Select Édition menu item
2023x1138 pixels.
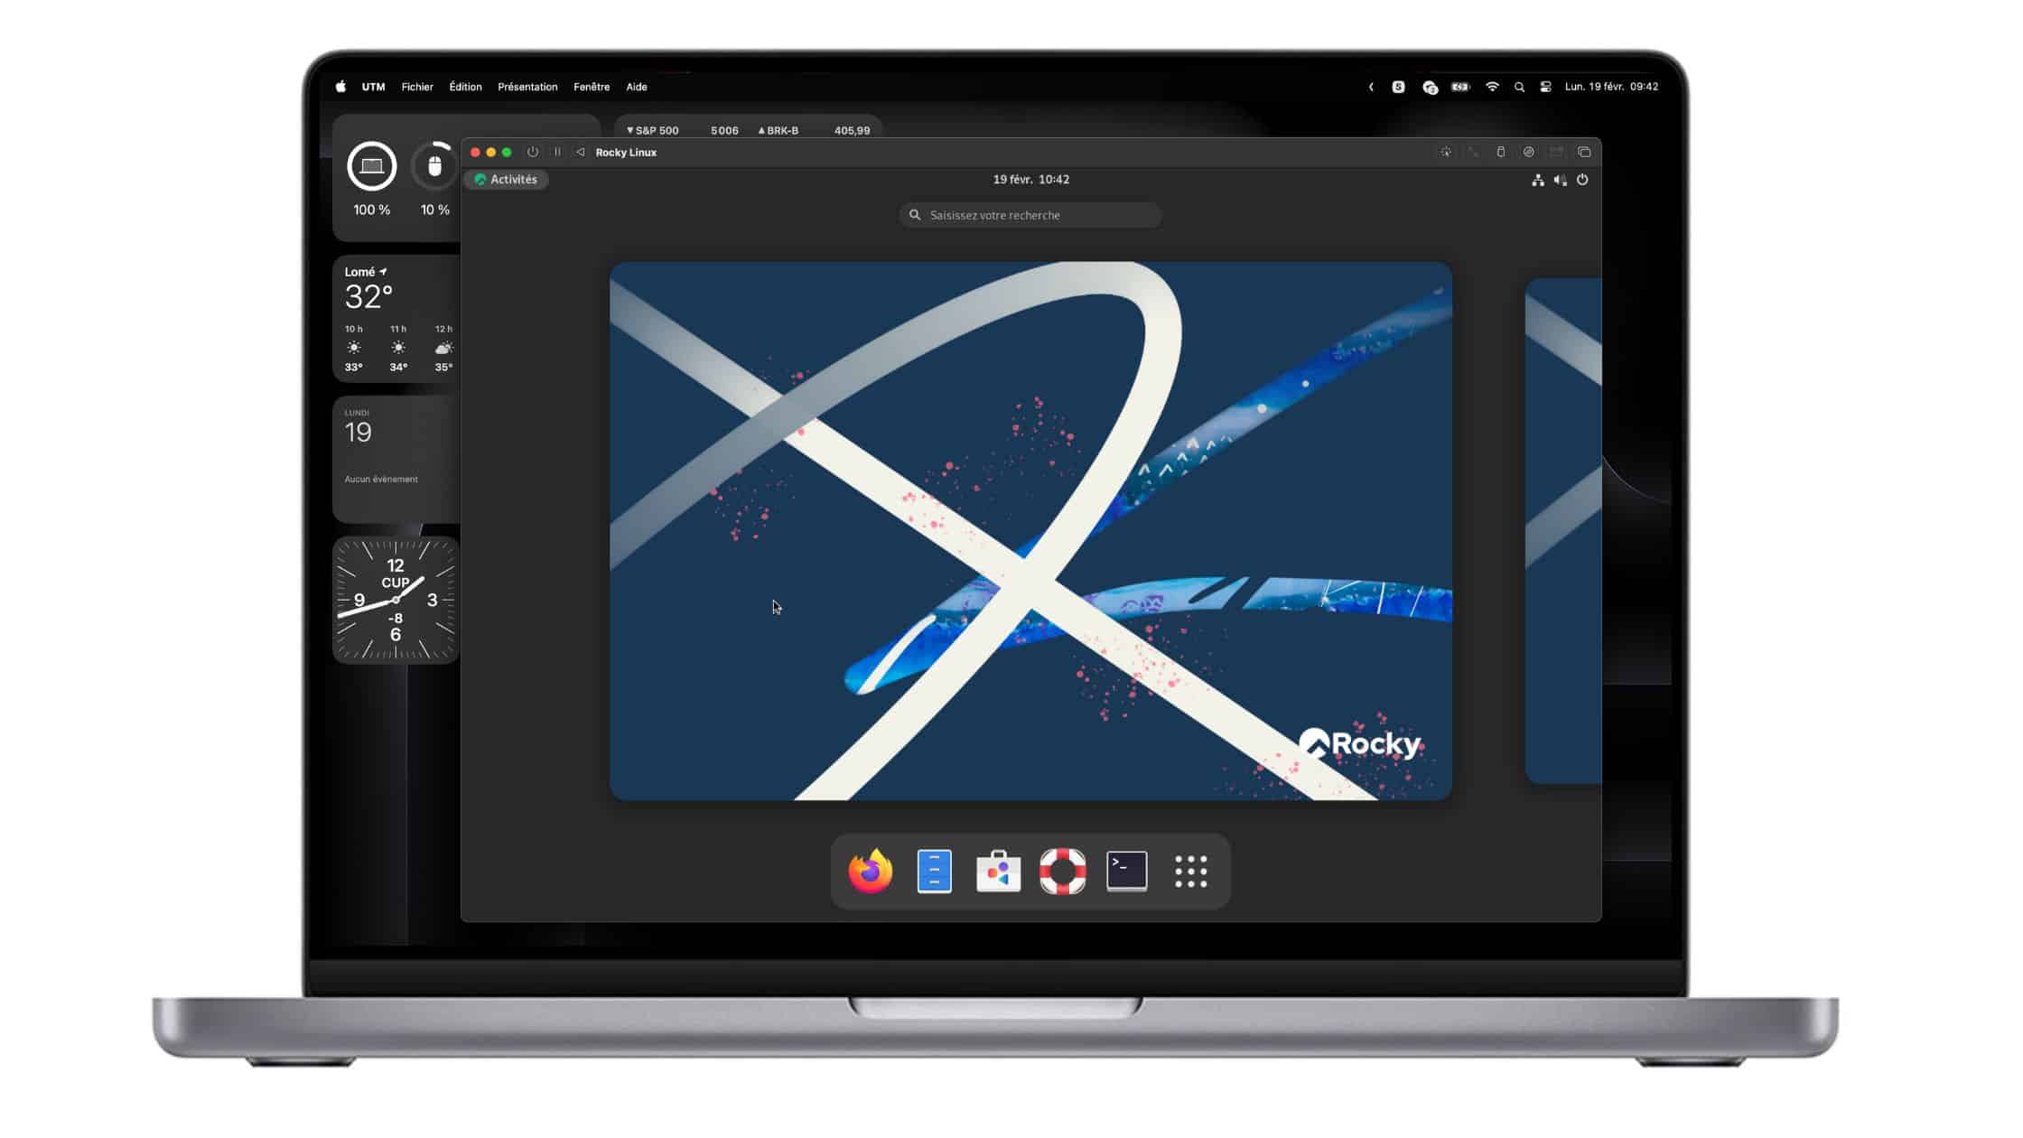(462, 86)
